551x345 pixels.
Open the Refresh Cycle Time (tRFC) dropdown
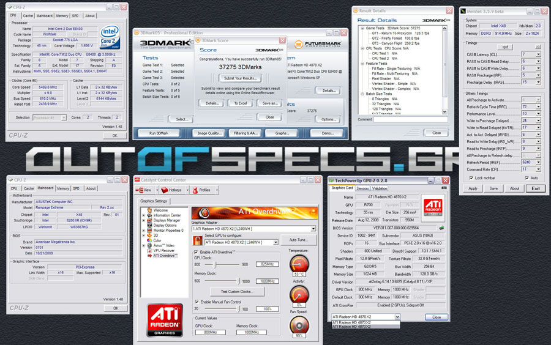pos(538,106)
